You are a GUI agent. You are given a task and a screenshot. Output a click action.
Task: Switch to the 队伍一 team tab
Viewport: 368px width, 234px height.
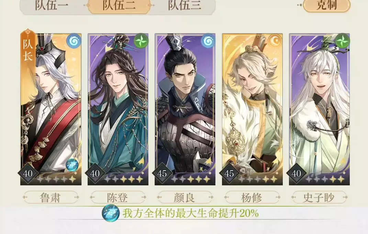click(x=52, y=5)
